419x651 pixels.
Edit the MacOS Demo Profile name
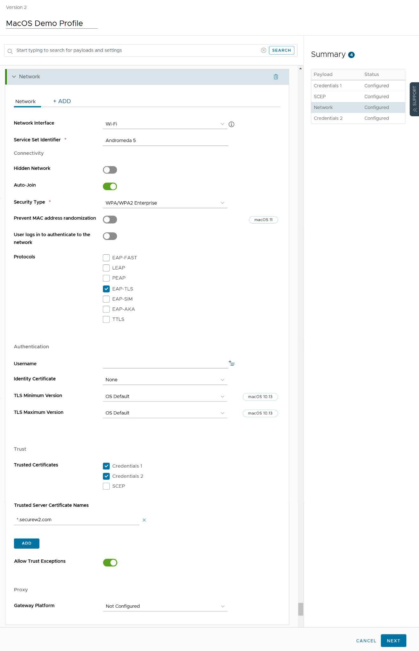pos(52,24)
